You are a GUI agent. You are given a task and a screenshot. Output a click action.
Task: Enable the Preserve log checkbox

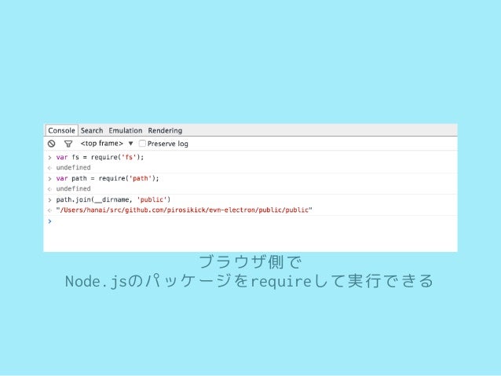click(142, 144)
